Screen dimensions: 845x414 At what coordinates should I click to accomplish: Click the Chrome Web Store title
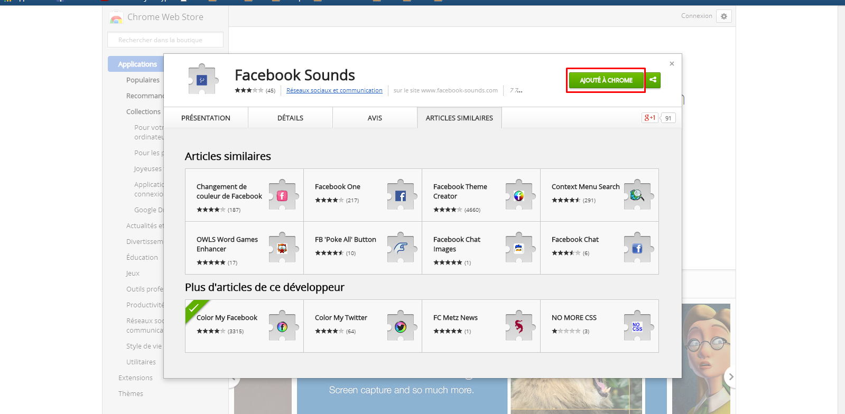(x=165, y=17)
